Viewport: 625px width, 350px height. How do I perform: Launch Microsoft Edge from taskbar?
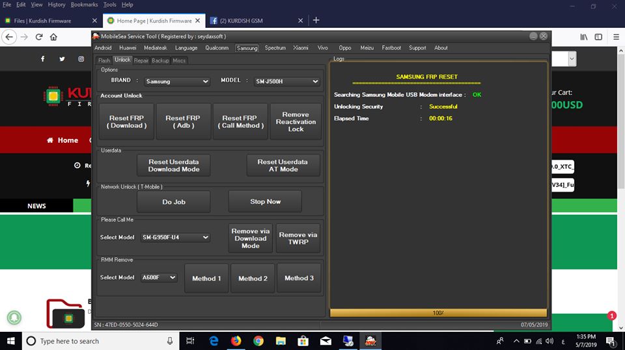pos(214,341)
